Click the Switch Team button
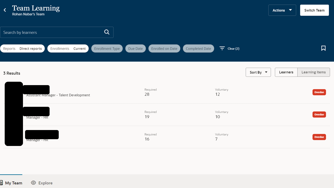This screenshot has height=188, width=334. click(314, 10)
